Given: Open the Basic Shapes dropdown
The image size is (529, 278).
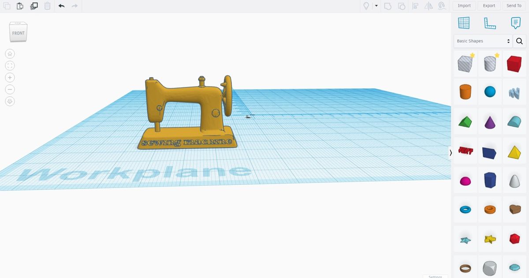Looking at the screenshot, I should 481,41.
